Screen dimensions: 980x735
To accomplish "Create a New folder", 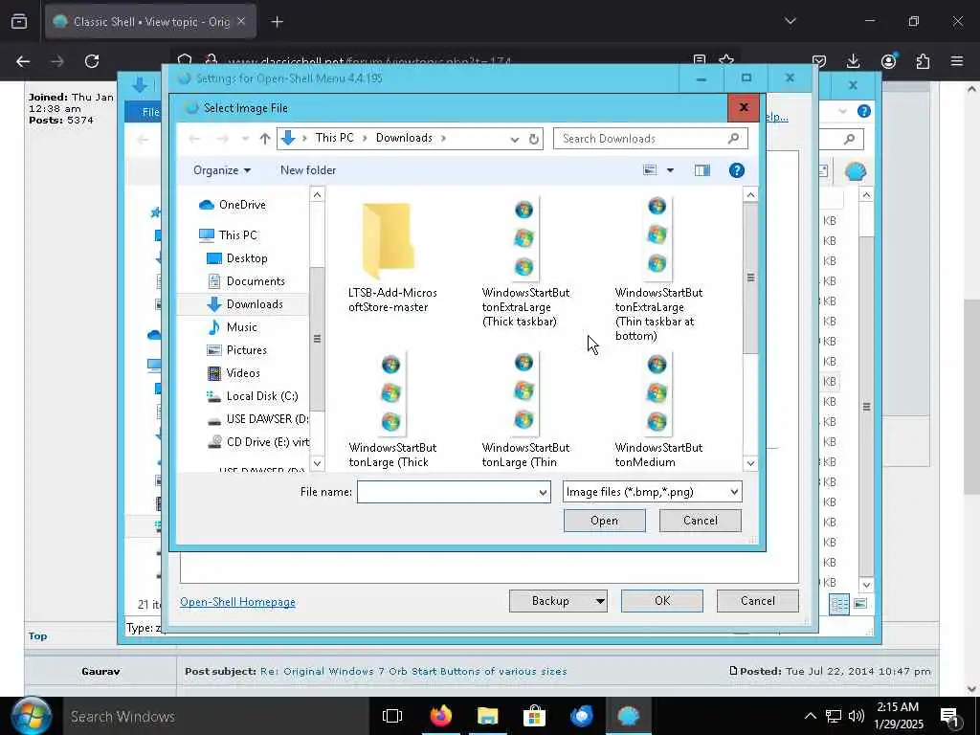I will coord(308,170).
